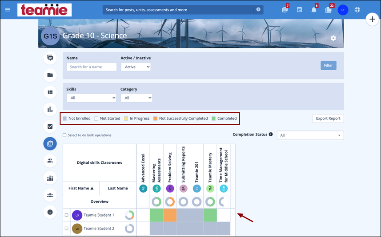Viewport: 381px width, 237px height.
Task: Open the materials folder sidebar icon
Action: coord(50,75)
